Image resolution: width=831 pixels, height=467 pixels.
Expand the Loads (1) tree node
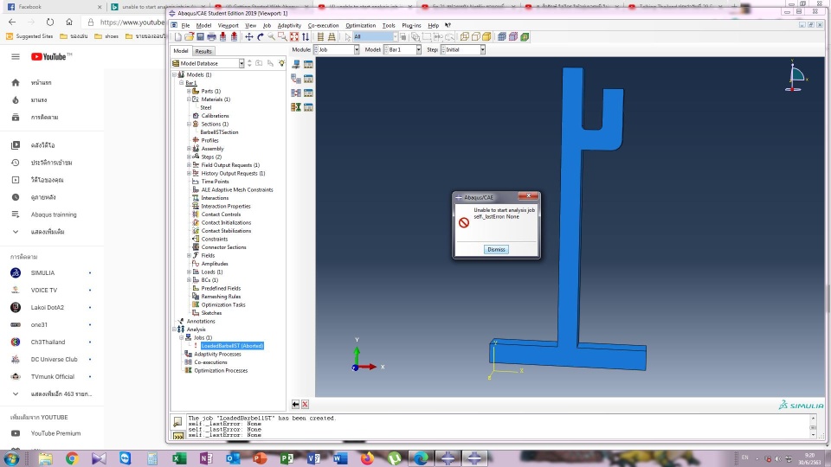[189, 272]
